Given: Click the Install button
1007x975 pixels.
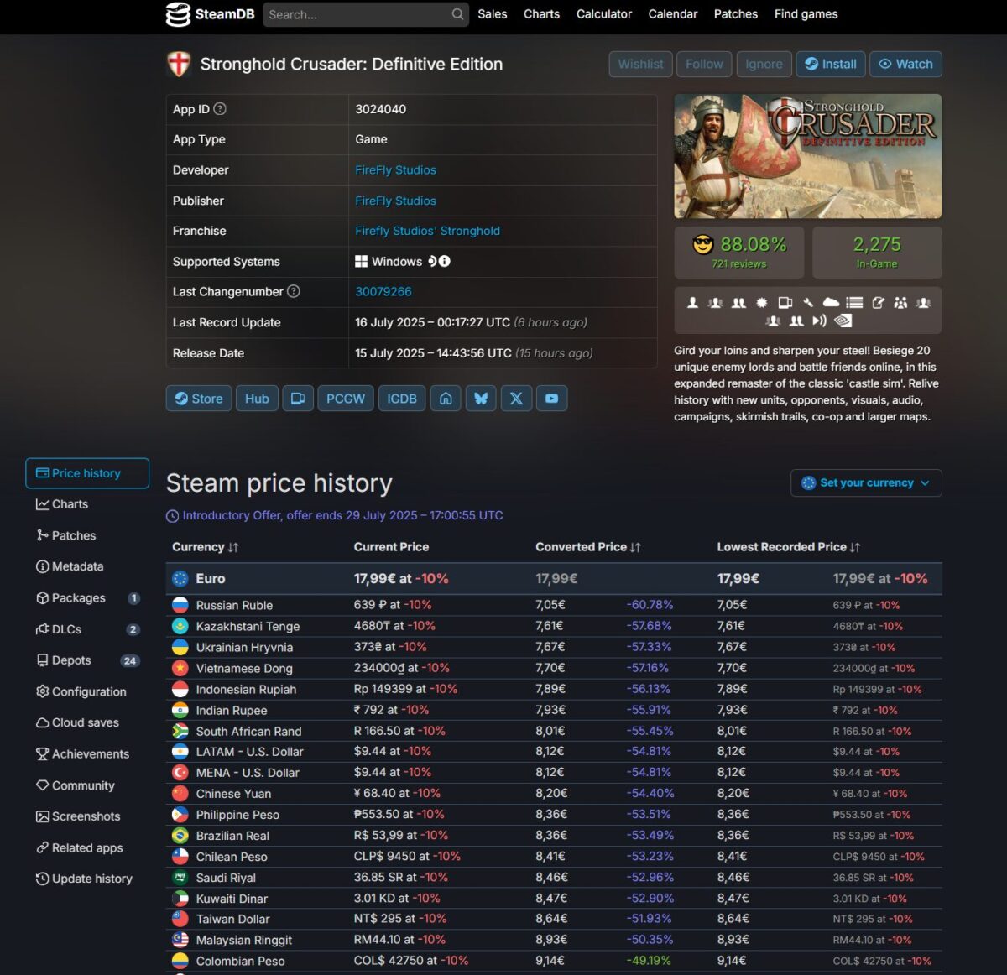Looking at the screenshot, I should pos(831,64).
